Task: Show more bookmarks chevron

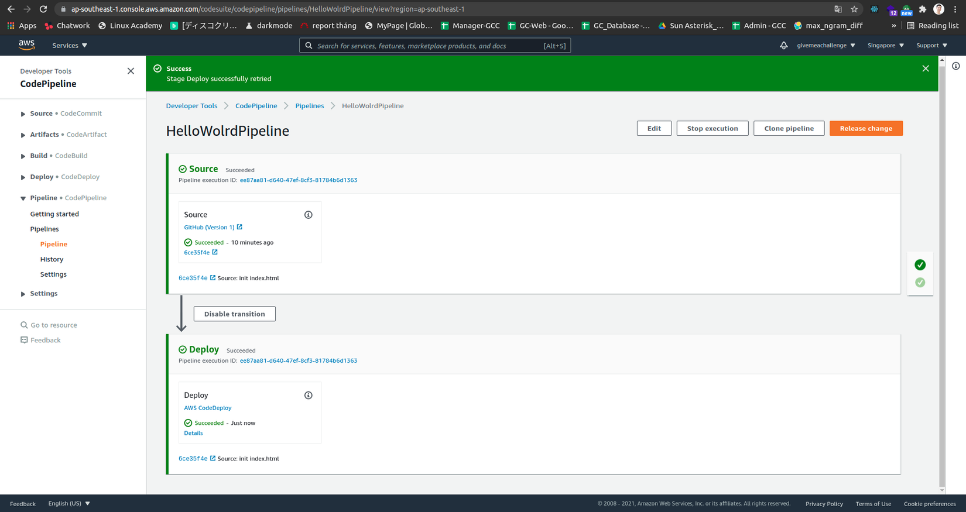Action: pos(894,26)
